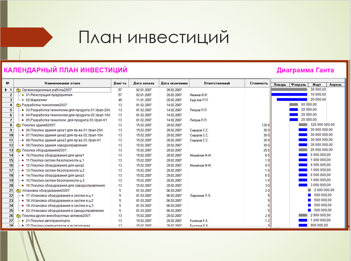Click the red bullet of 10.Покупка оборудования для цеха1

coord(23,155)
